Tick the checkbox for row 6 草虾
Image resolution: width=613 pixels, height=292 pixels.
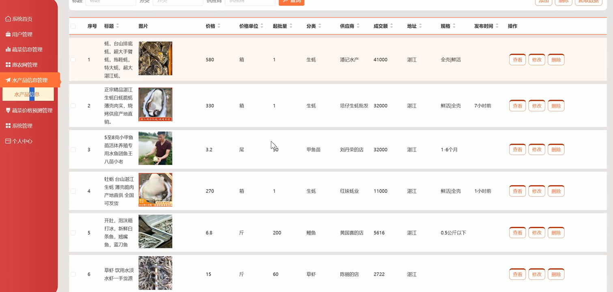coord(73,274)
